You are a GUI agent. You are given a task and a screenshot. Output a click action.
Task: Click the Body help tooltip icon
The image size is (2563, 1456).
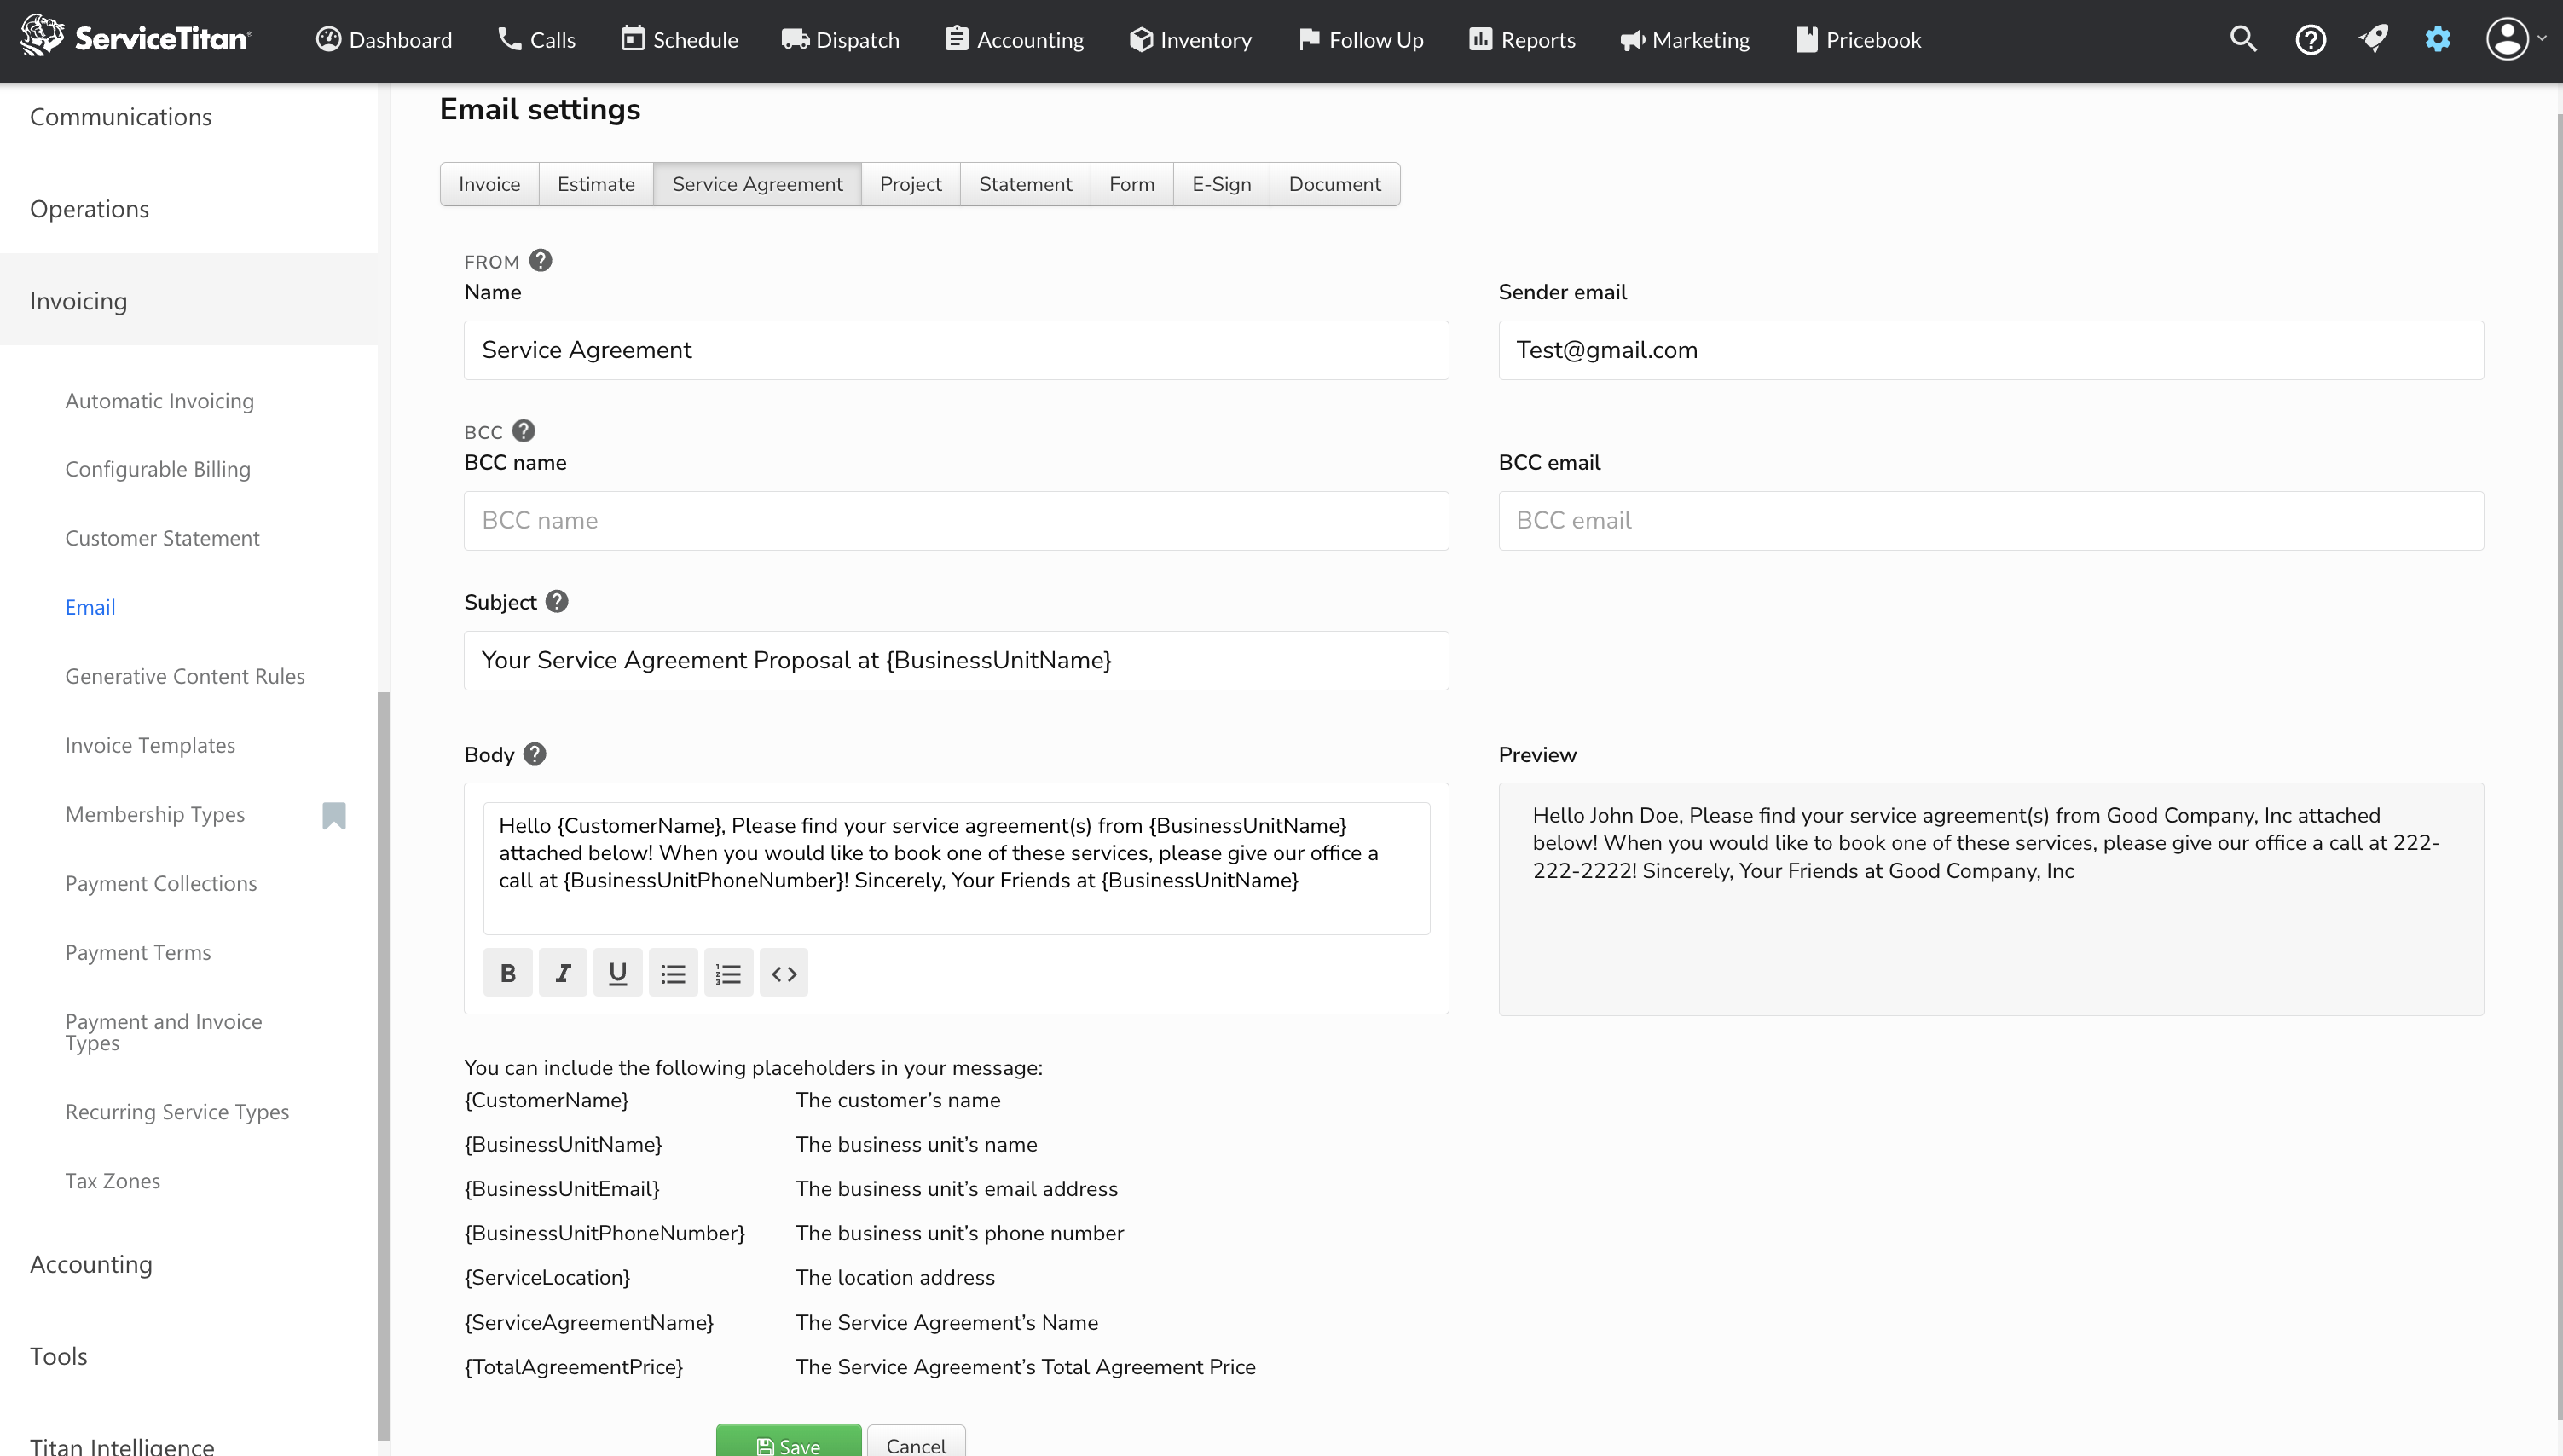pyautogui.click(x=535, y=753)
